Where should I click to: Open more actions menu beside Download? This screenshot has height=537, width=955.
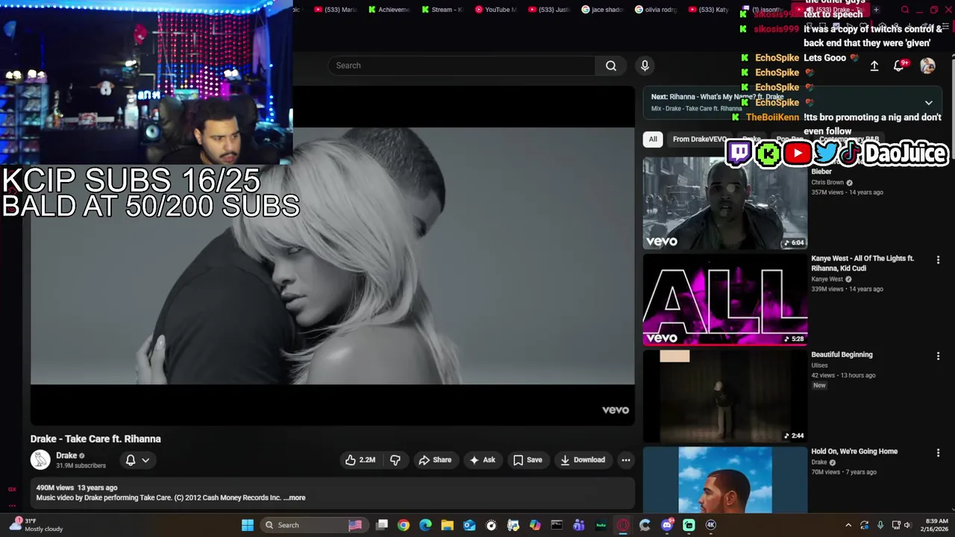click(626, 460)
